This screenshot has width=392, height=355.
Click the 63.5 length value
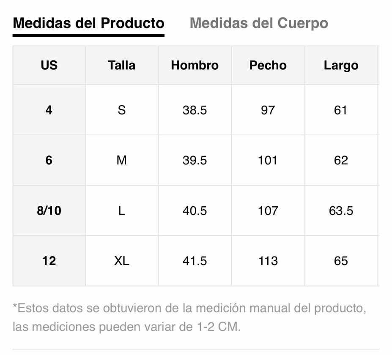point(341,210)
